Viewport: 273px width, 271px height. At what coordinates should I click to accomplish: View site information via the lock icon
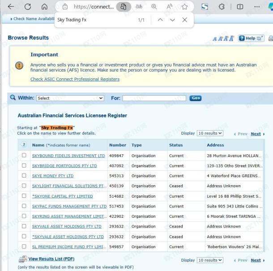tap(65, 7)
